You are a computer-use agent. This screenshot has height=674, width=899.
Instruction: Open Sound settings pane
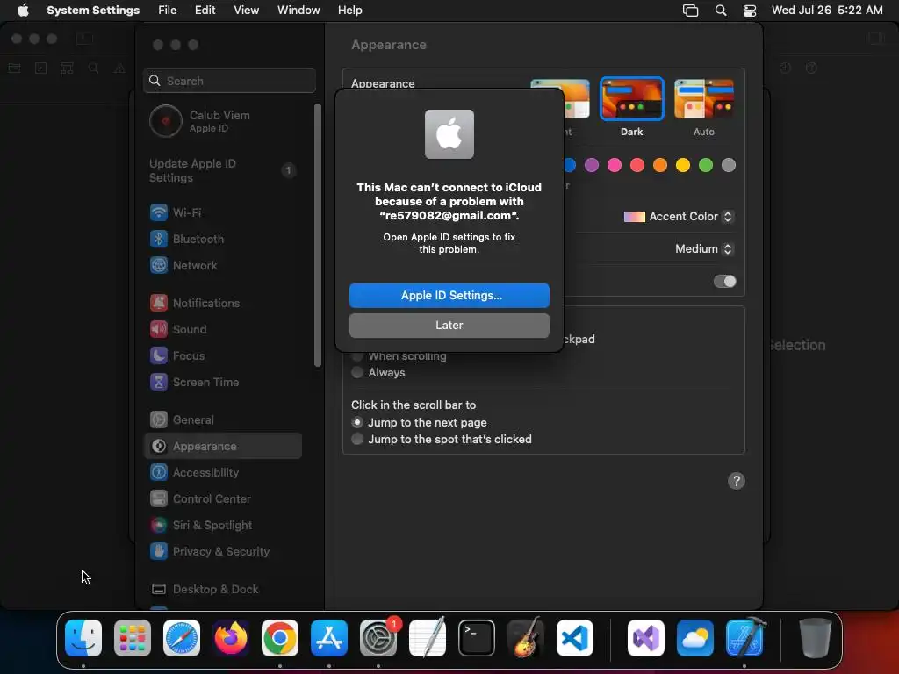pos(178,329)
